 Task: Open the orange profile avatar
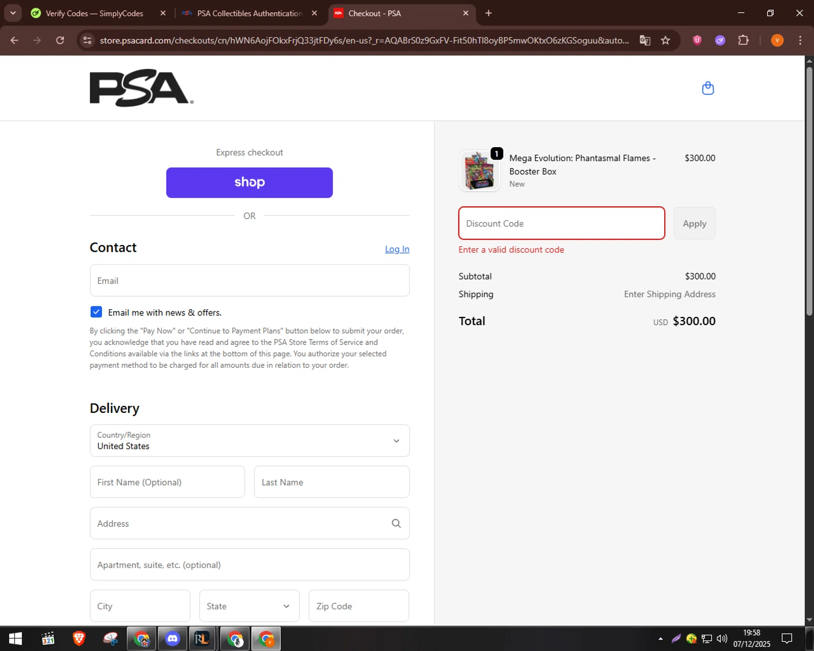(x=777, y=40)
